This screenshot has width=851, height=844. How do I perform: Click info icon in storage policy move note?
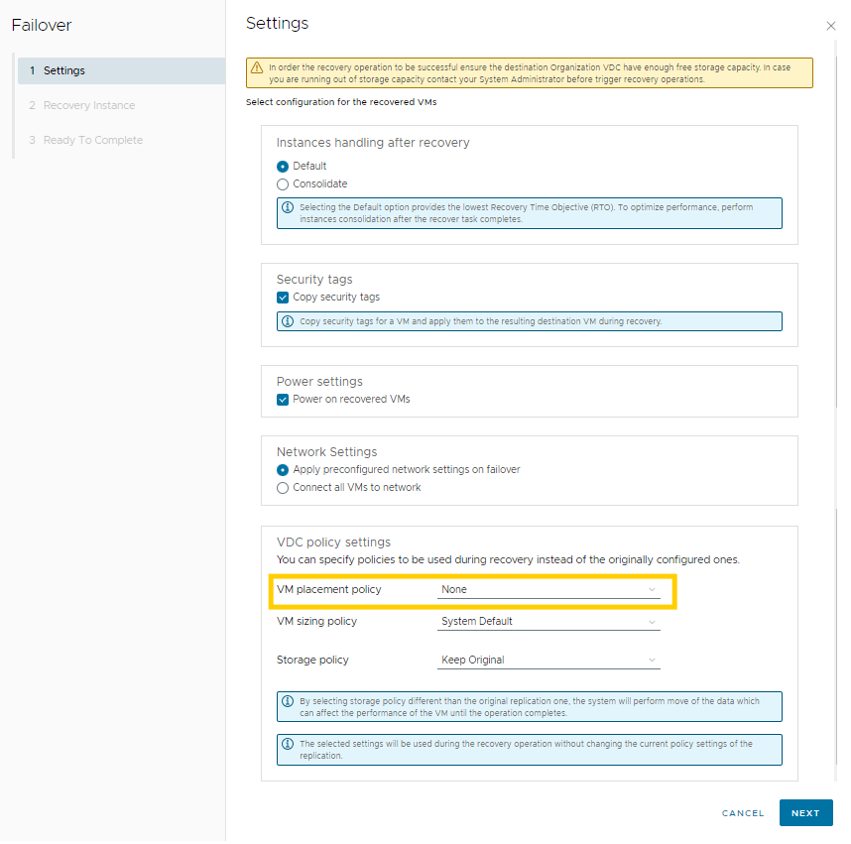click(x=288, y=701)
